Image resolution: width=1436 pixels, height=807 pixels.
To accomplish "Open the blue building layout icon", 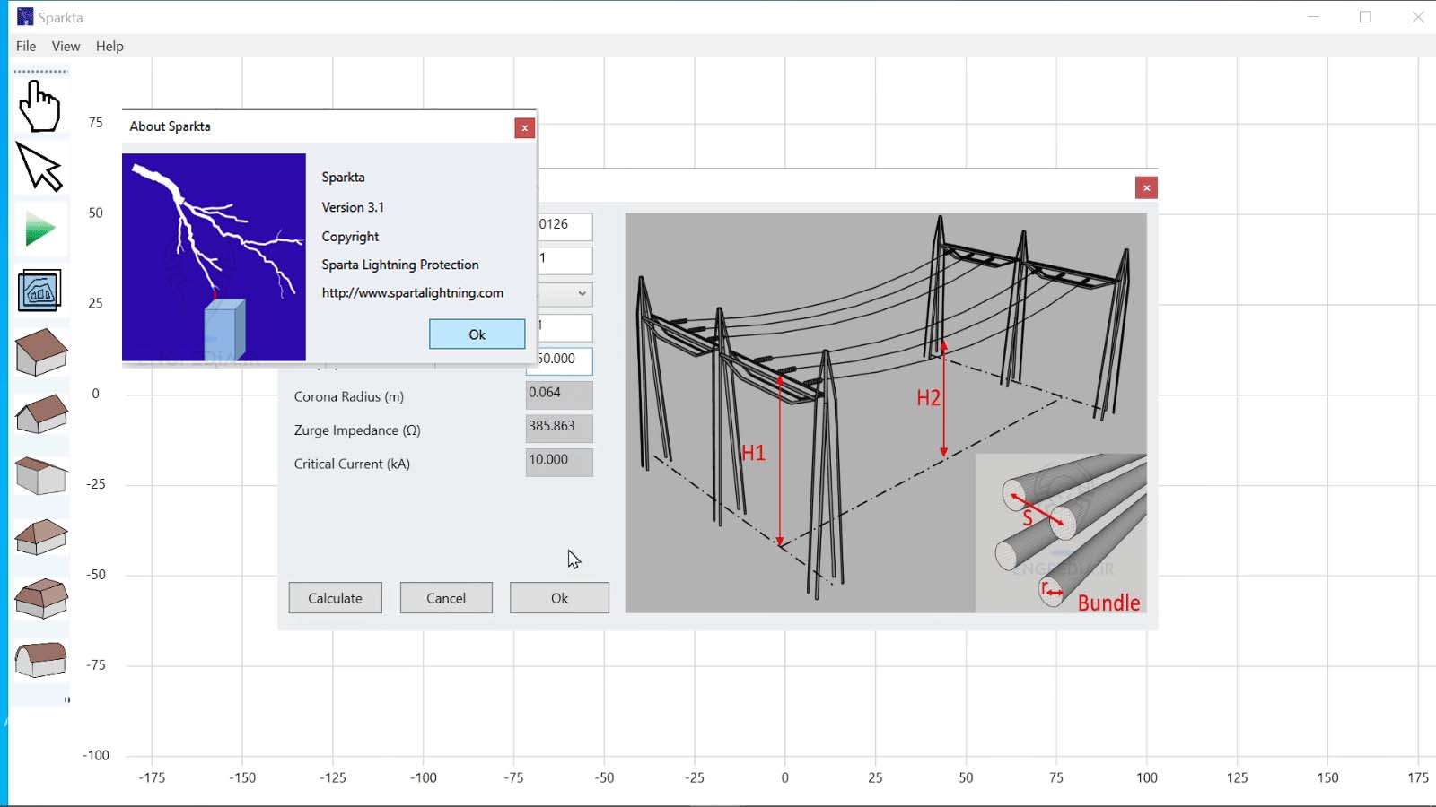I will pyautogui.click(x=39, y=291).
